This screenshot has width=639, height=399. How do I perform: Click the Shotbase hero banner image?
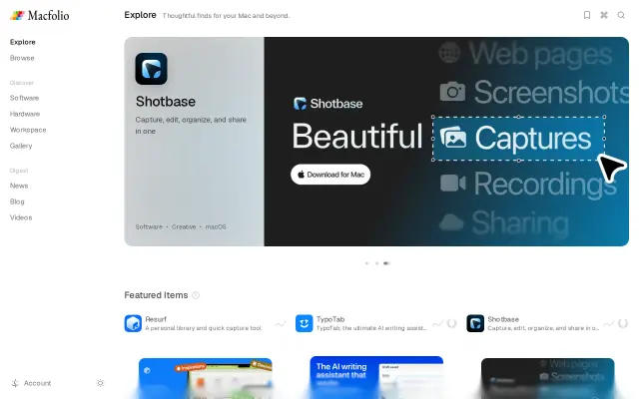coord(446,142)
